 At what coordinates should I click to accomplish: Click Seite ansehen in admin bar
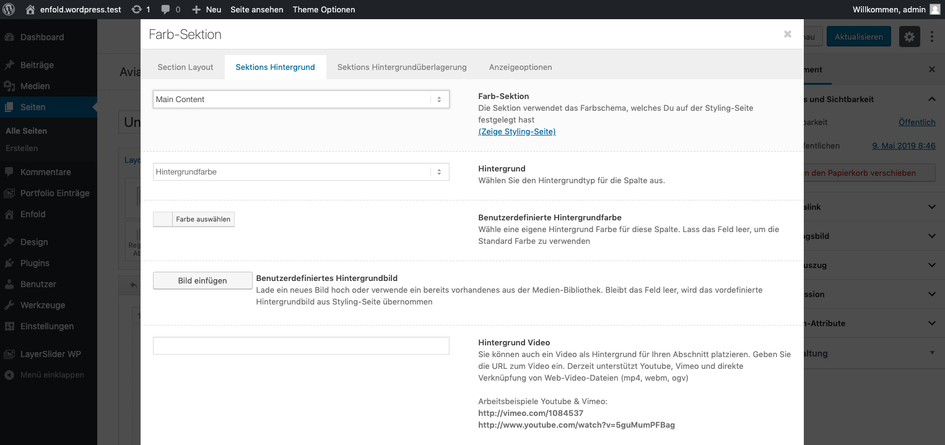pos(257,9)
